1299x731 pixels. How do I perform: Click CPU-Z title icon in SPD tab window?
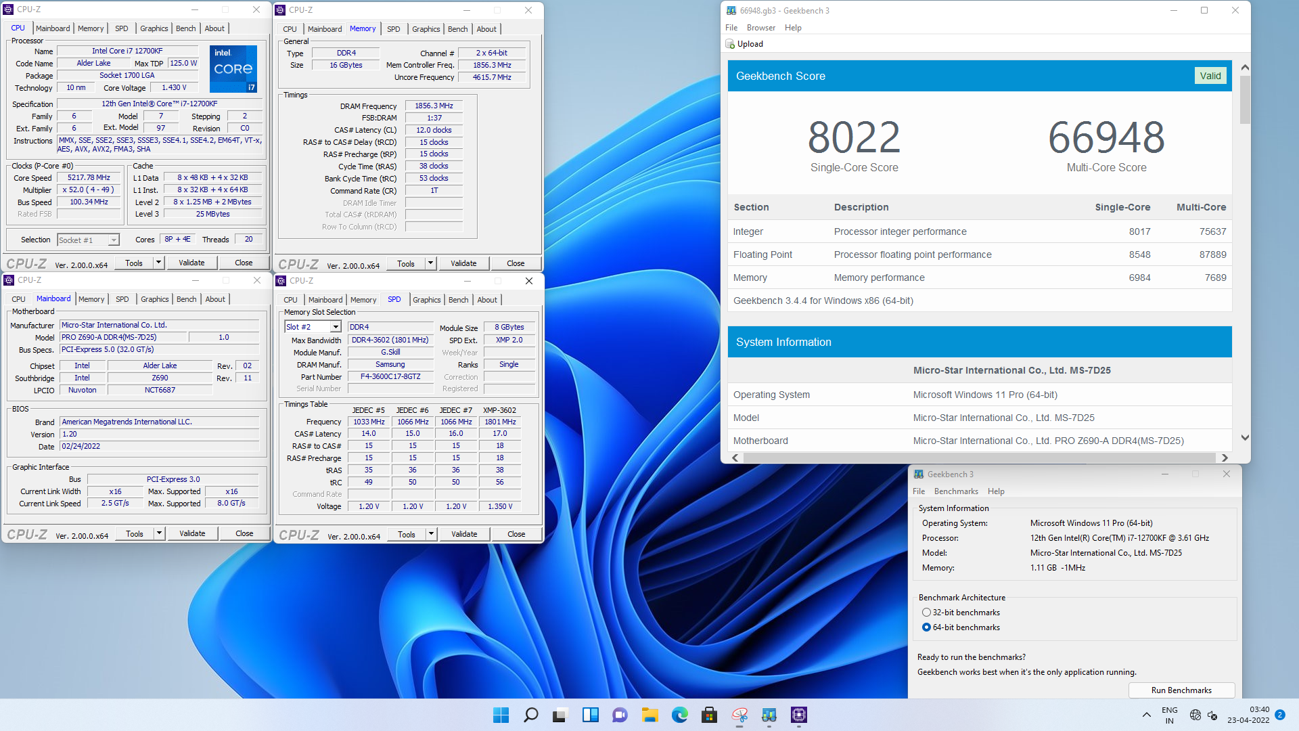click(x=281, y=280)
